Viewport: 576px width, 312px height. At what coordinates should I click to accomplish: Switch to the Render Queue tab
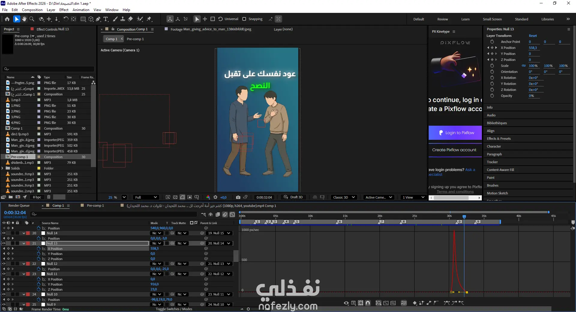[x=19, y=206]
